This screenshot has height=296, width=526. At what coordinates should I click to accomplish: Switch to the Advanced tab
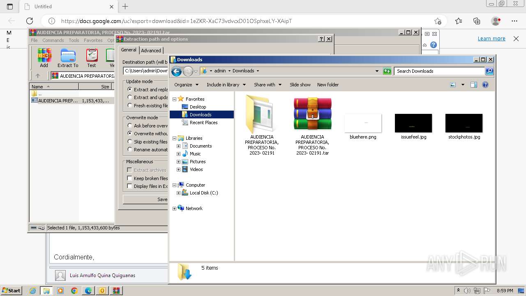coord(151,51)
